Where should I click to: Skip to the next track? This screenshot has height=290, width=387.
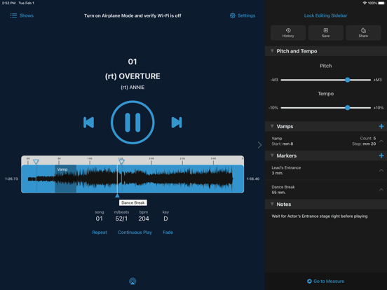(x=177, y=123)
